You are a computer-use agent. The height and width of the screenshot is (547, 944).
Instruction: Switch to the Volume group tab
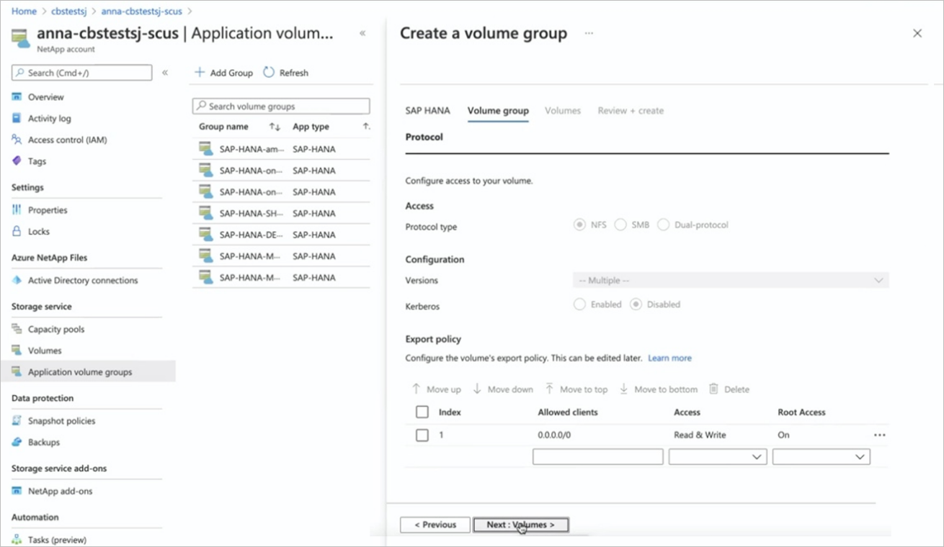pyautogui.click(x=498, y=111)
